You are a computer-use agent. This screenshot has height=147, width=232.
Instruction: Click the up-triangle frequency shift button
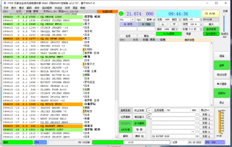163,24
